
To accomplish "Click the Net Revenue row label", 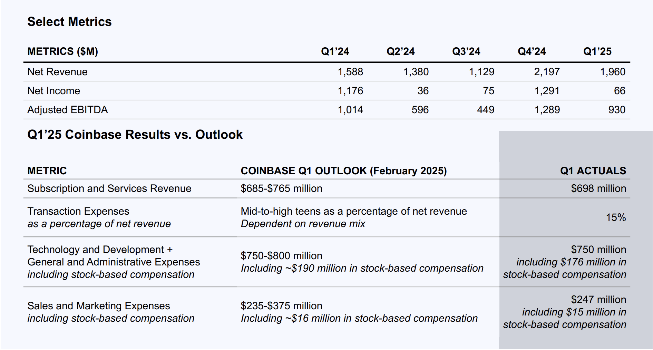I will pyautogui.click(x=57, y=72).
